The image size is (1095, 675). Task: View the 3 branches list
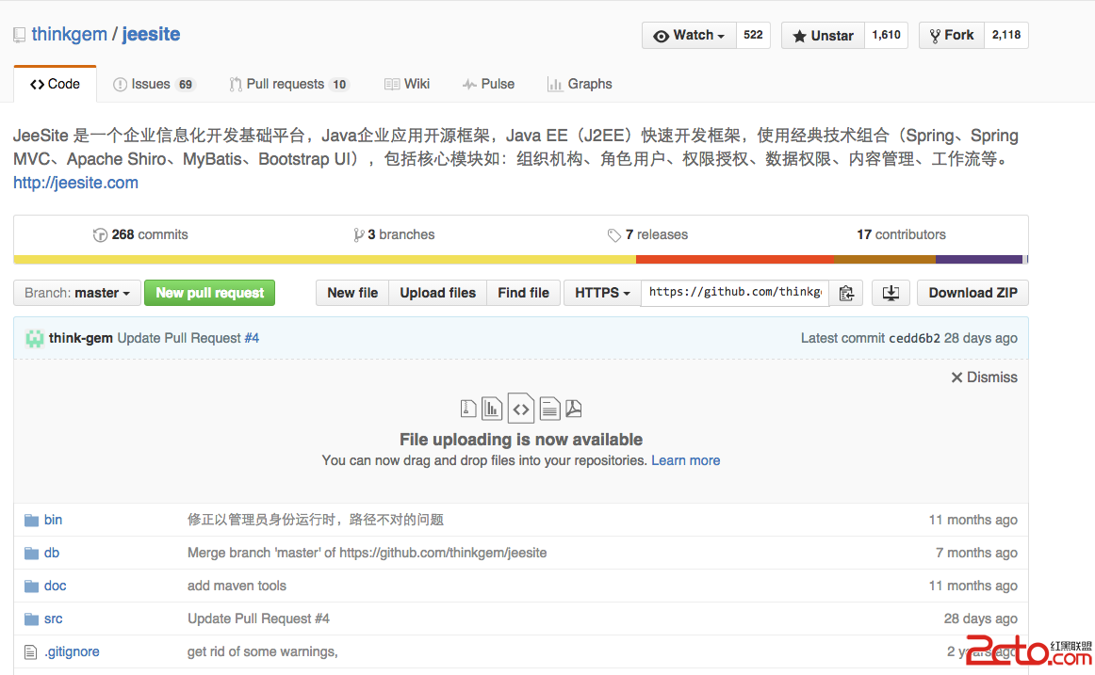coord(394,235)
